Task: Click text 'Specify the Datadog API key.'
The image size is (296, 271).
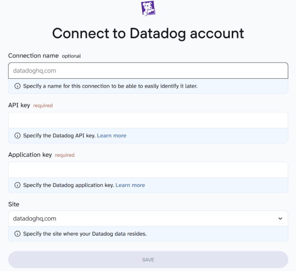Action: [x=59, y=136]
